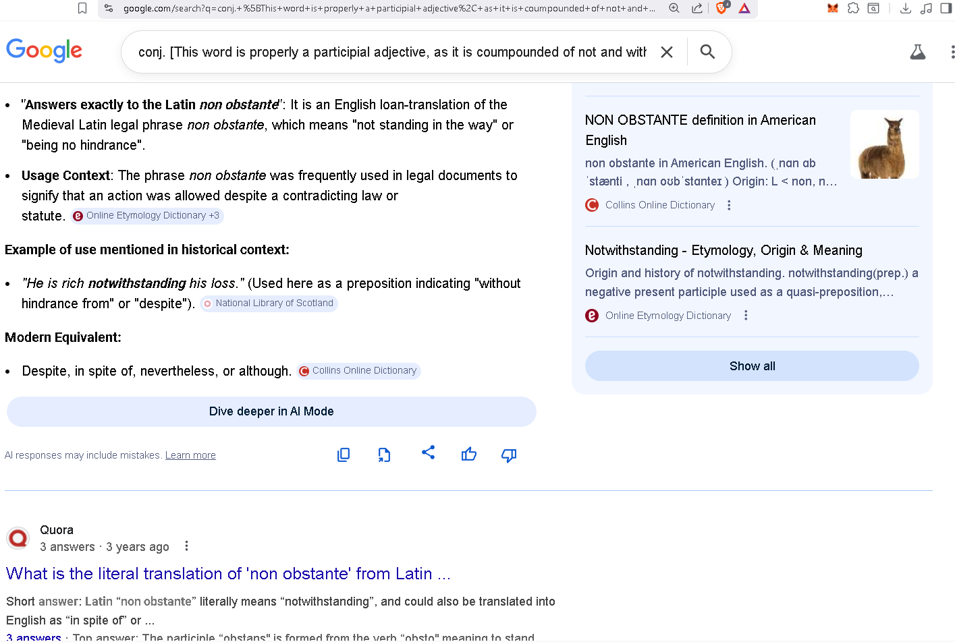Open the MetaMask fox extension
This screenshot has height=642, width=955.
click(833, 8)
